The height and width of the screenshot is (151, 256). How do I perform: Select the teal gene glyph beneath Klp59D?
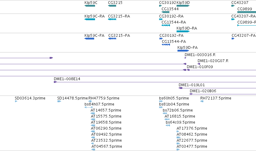[183, 6]
